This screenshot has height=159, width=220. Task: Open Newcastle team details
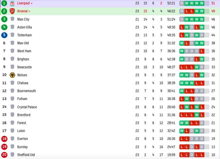pyautogui.click(x=25, y=67)
